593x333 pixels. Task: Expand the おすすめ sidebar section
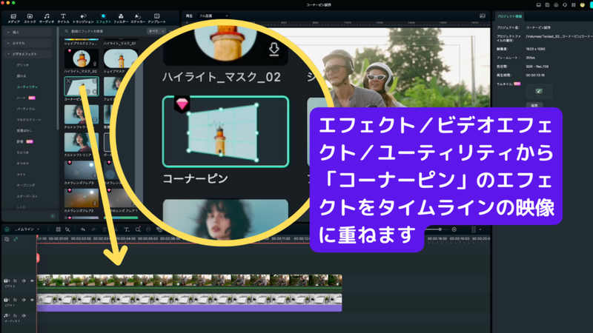click(x=27, y=43)
